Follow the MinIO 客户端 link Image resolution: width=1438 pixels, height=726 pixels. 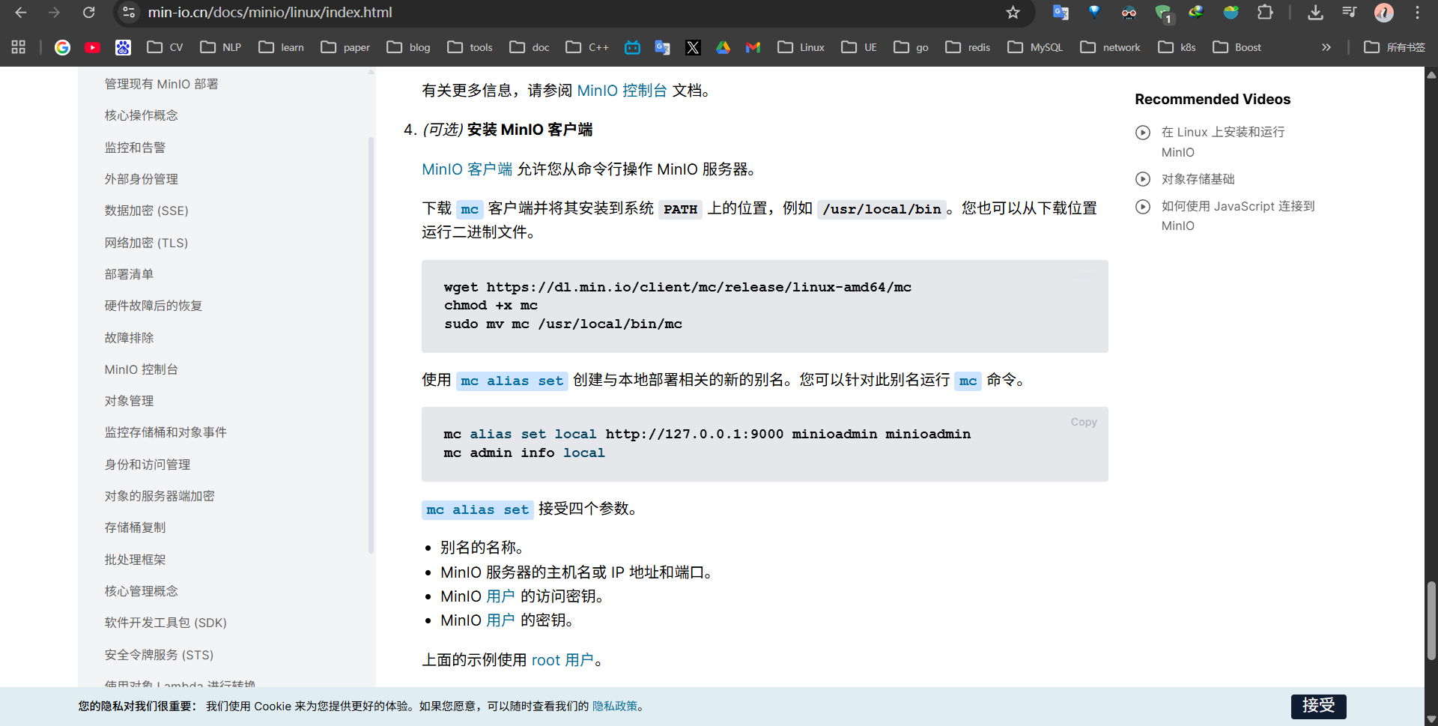click(x=467, y=169)
